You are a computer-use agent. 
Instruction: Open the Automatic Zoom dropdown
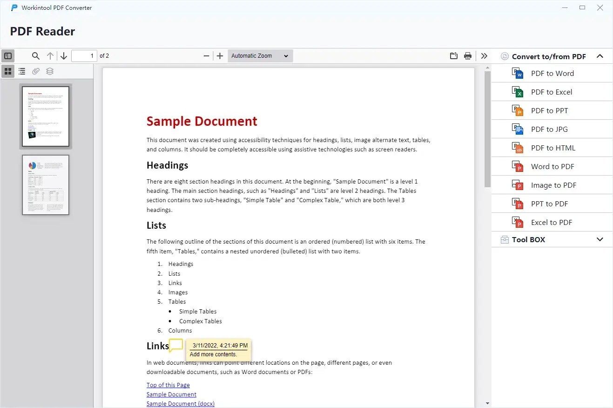(x=260, y=55)
